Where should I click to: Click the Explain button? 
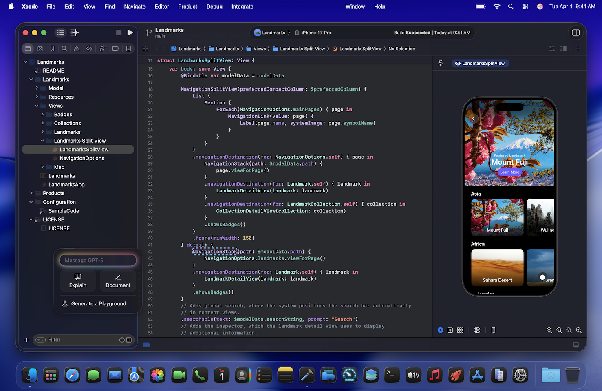(77, 281)
